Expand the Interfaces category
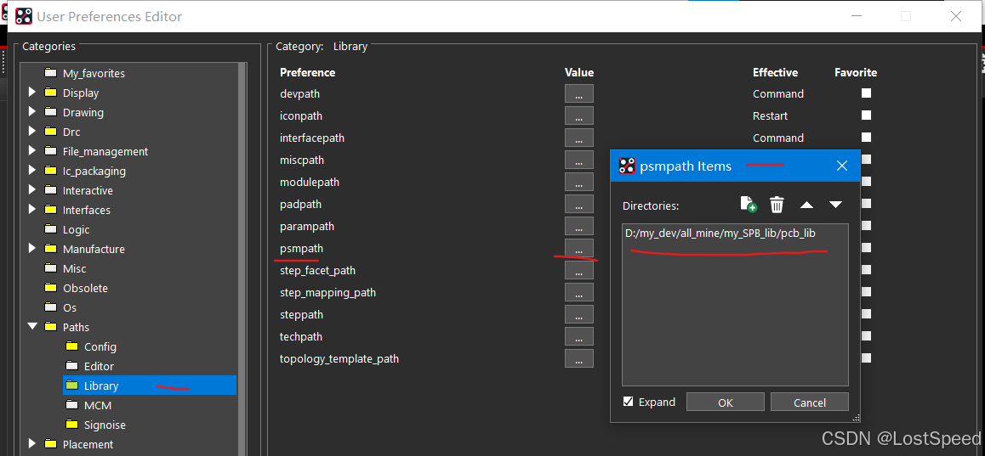This screenshot has height=456, width=985. click(32, 210)
